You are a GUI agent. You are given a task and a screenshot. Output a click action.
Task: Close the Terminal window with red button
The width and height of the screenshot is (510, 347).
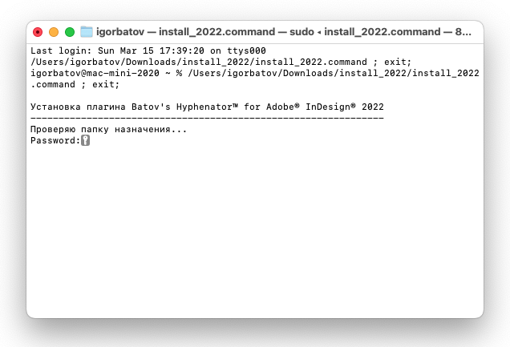coord(38,32)
